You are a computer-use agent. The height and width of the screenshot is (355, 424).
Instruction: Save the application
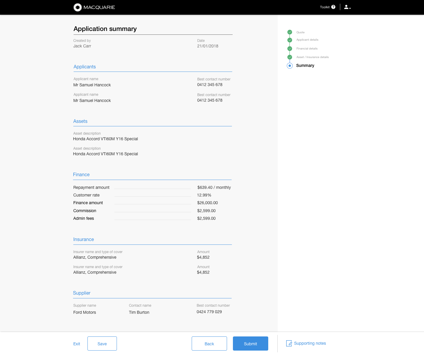click(x=102, y=344)
